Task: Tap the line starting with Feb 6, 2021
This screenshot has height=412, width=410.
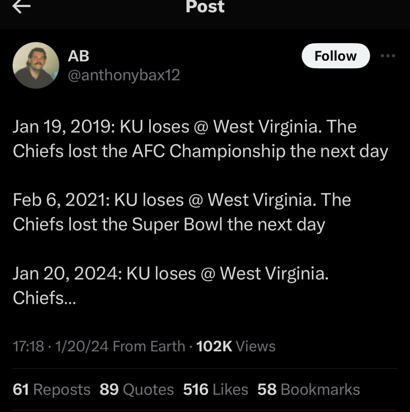Action: click(182, 200)
